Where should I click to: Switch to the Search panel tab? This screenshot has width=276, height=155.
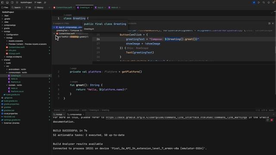click(x=16, y=8)
